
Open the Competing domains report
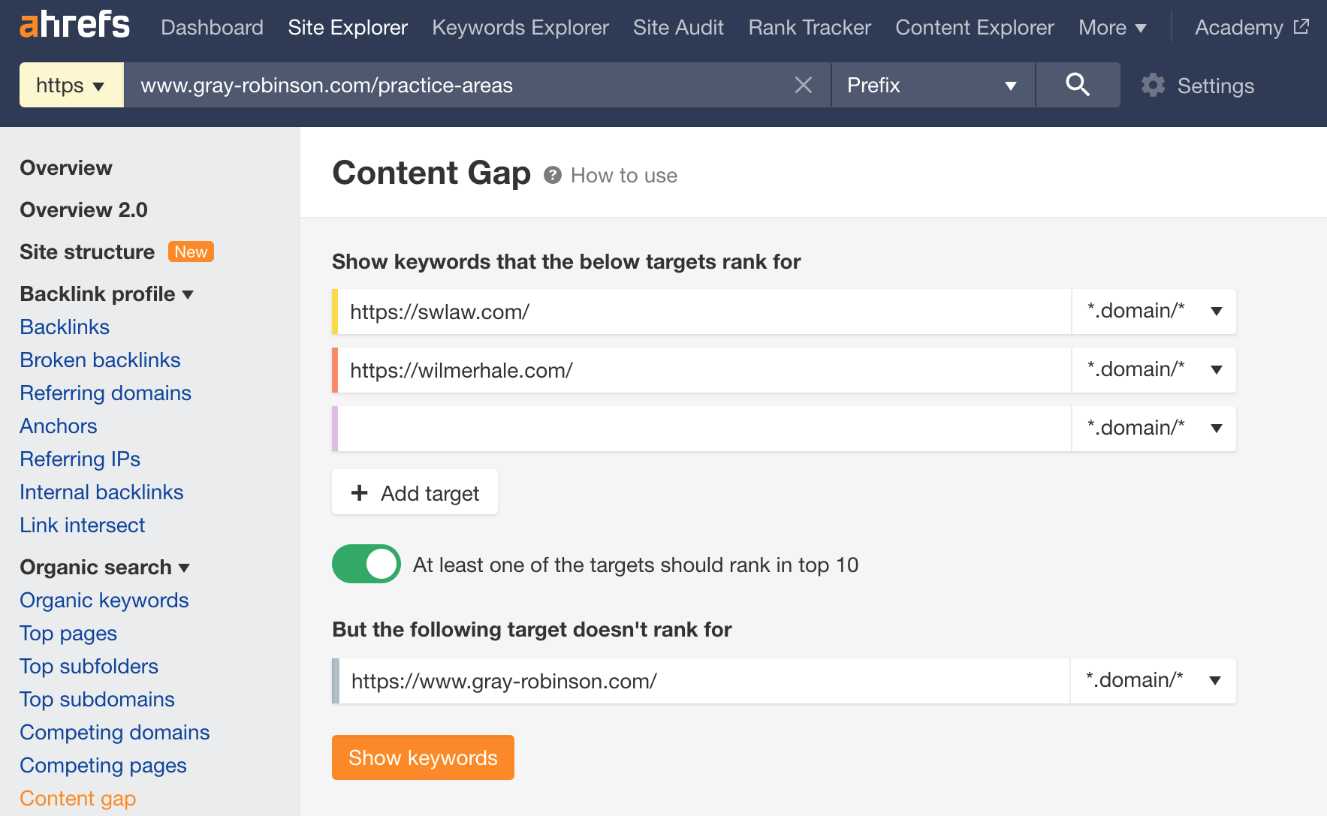pos(114,732)
